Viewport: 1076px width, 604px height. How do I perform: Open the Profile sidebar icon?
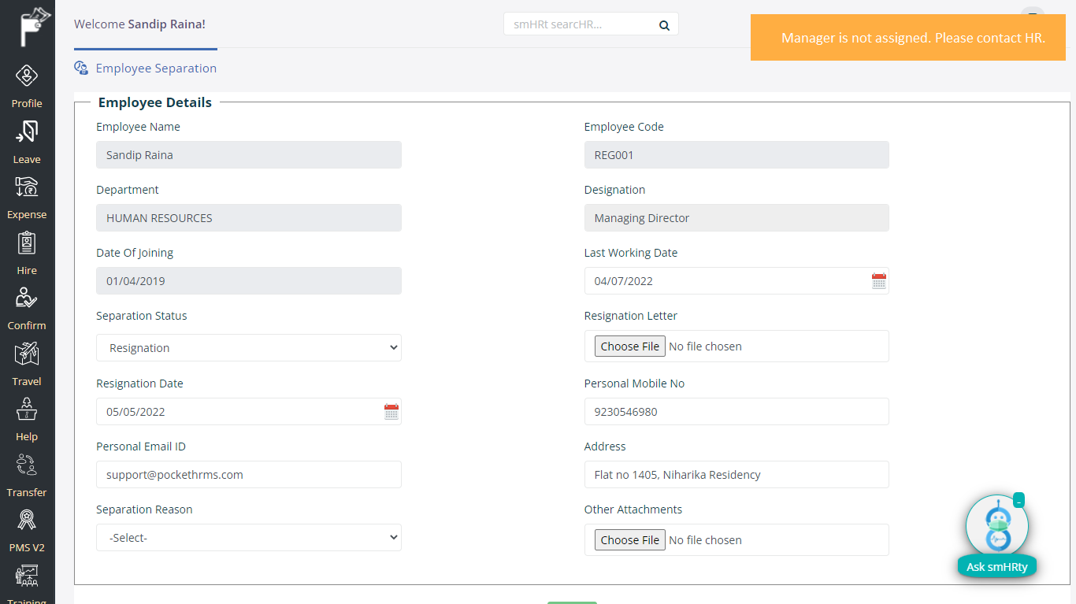pyautogui.click(x=27, y=77)
